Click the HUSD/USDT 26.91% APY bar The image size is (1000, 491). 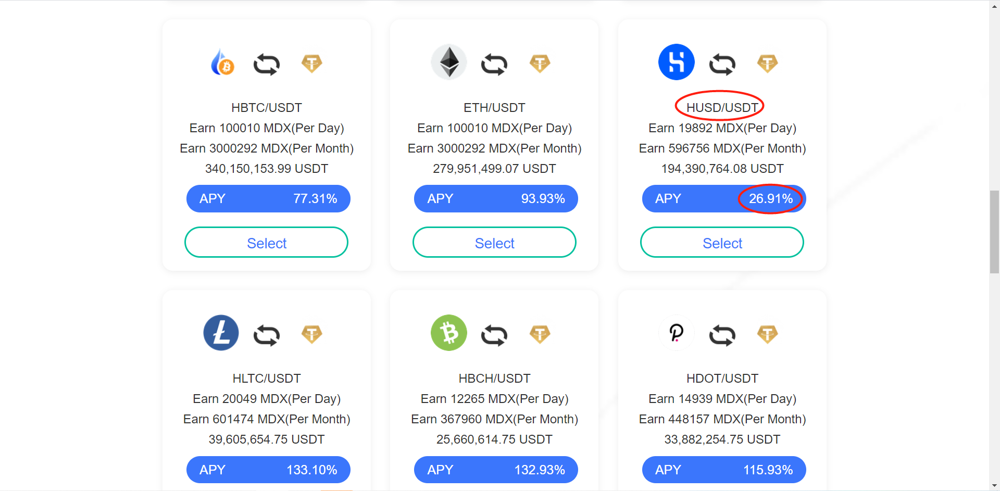(723, 199)
